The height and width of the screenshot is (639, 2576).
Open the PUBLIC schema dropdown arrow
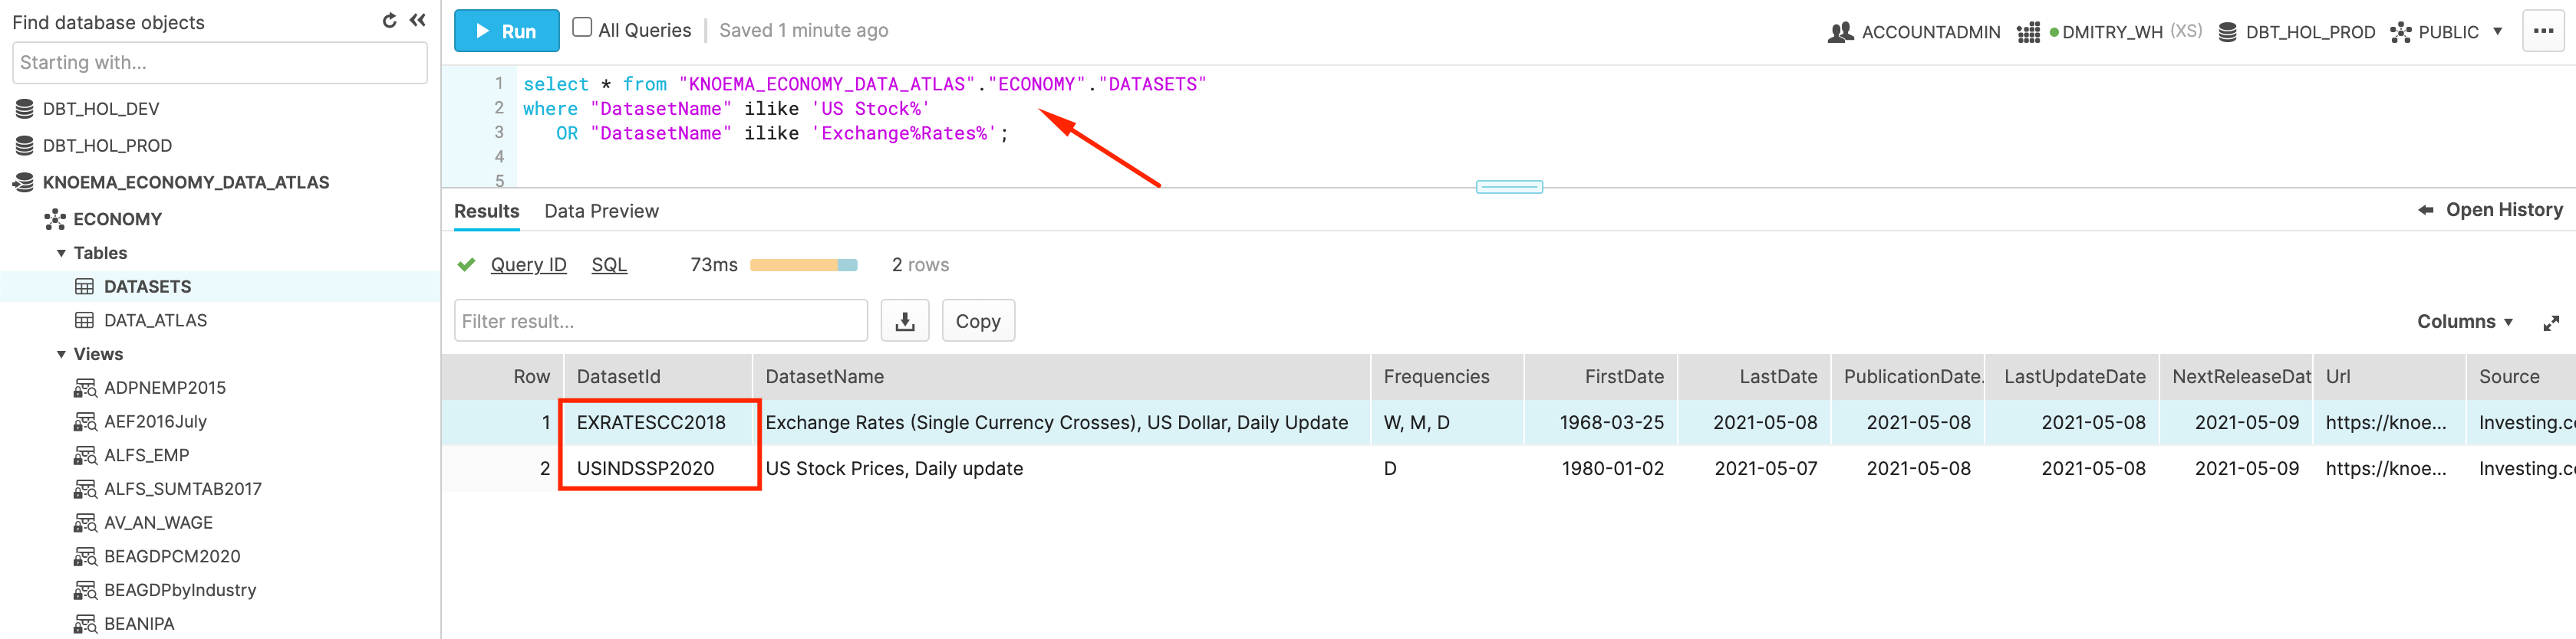click(2497, 32)
